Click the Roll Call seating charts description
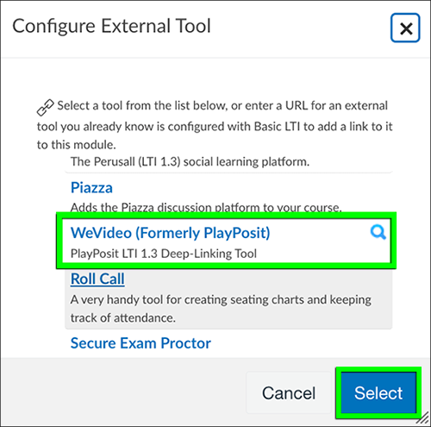 [x=221, y=309]
